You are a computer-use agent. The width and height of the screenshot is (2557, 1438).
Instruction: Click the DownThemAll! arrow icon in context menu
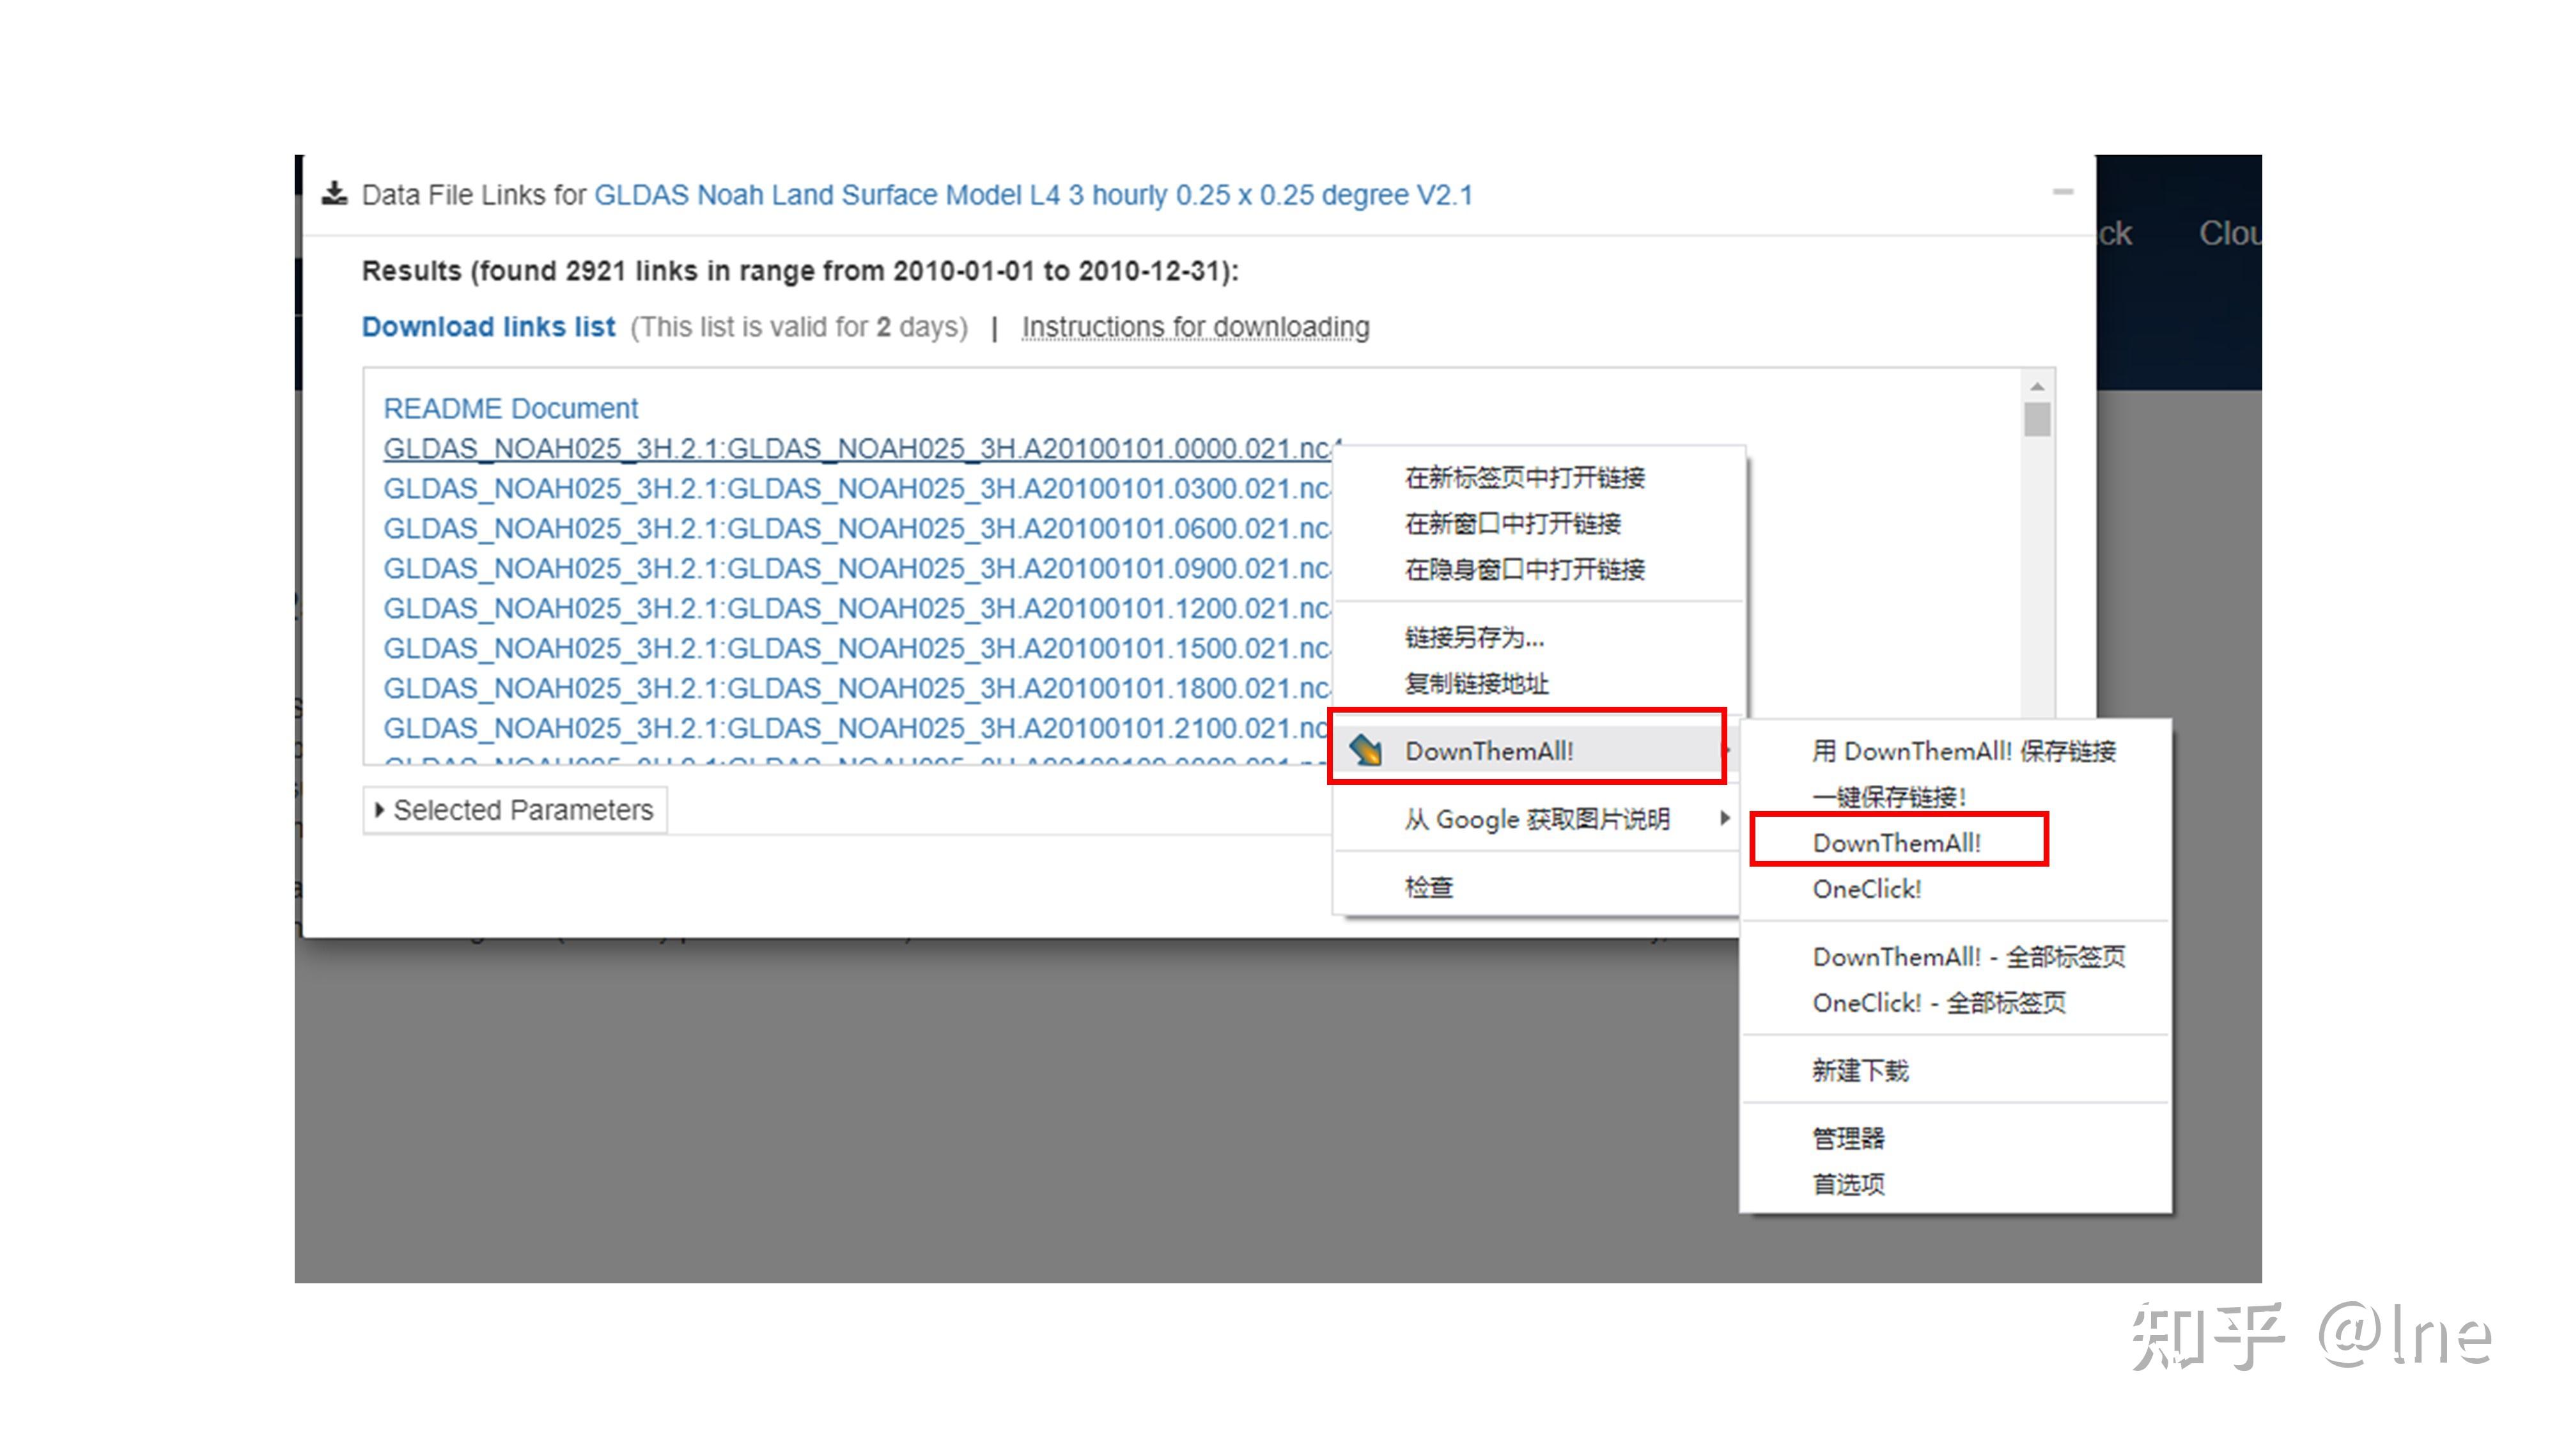coord(1367,750)
